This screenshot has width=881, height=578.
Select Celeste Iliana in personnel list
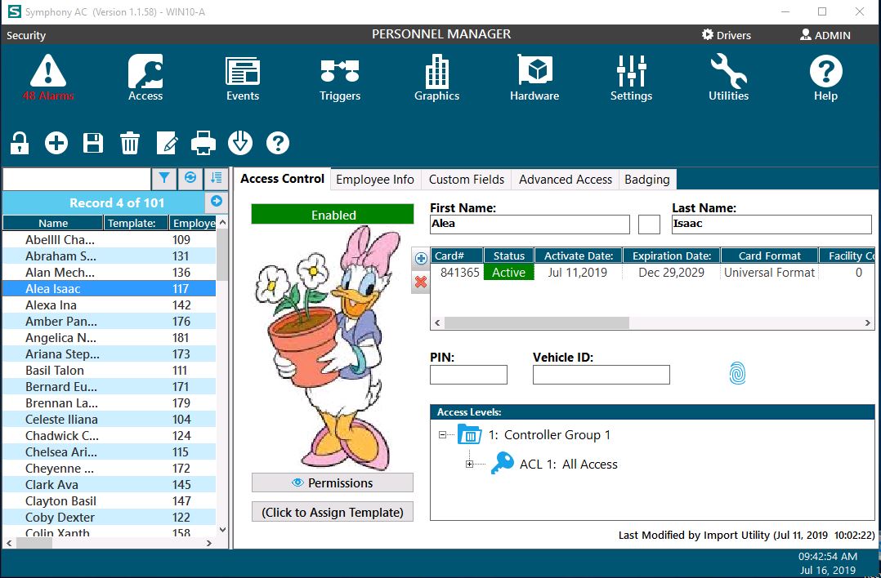click(110, 419)
